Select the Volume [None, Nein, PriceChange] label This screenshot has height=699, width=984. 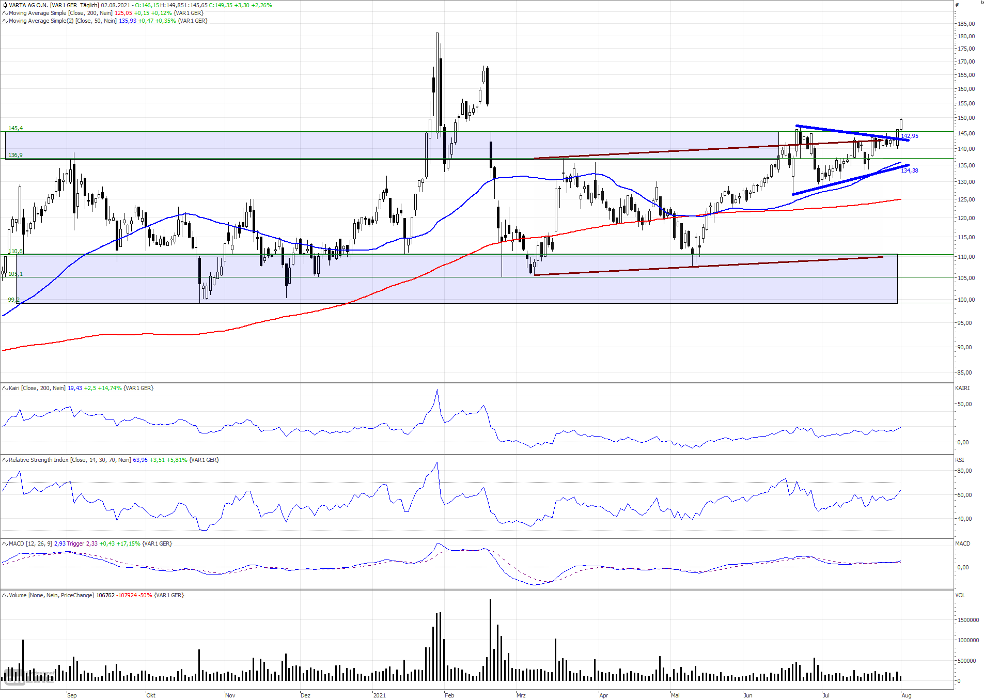51,595
